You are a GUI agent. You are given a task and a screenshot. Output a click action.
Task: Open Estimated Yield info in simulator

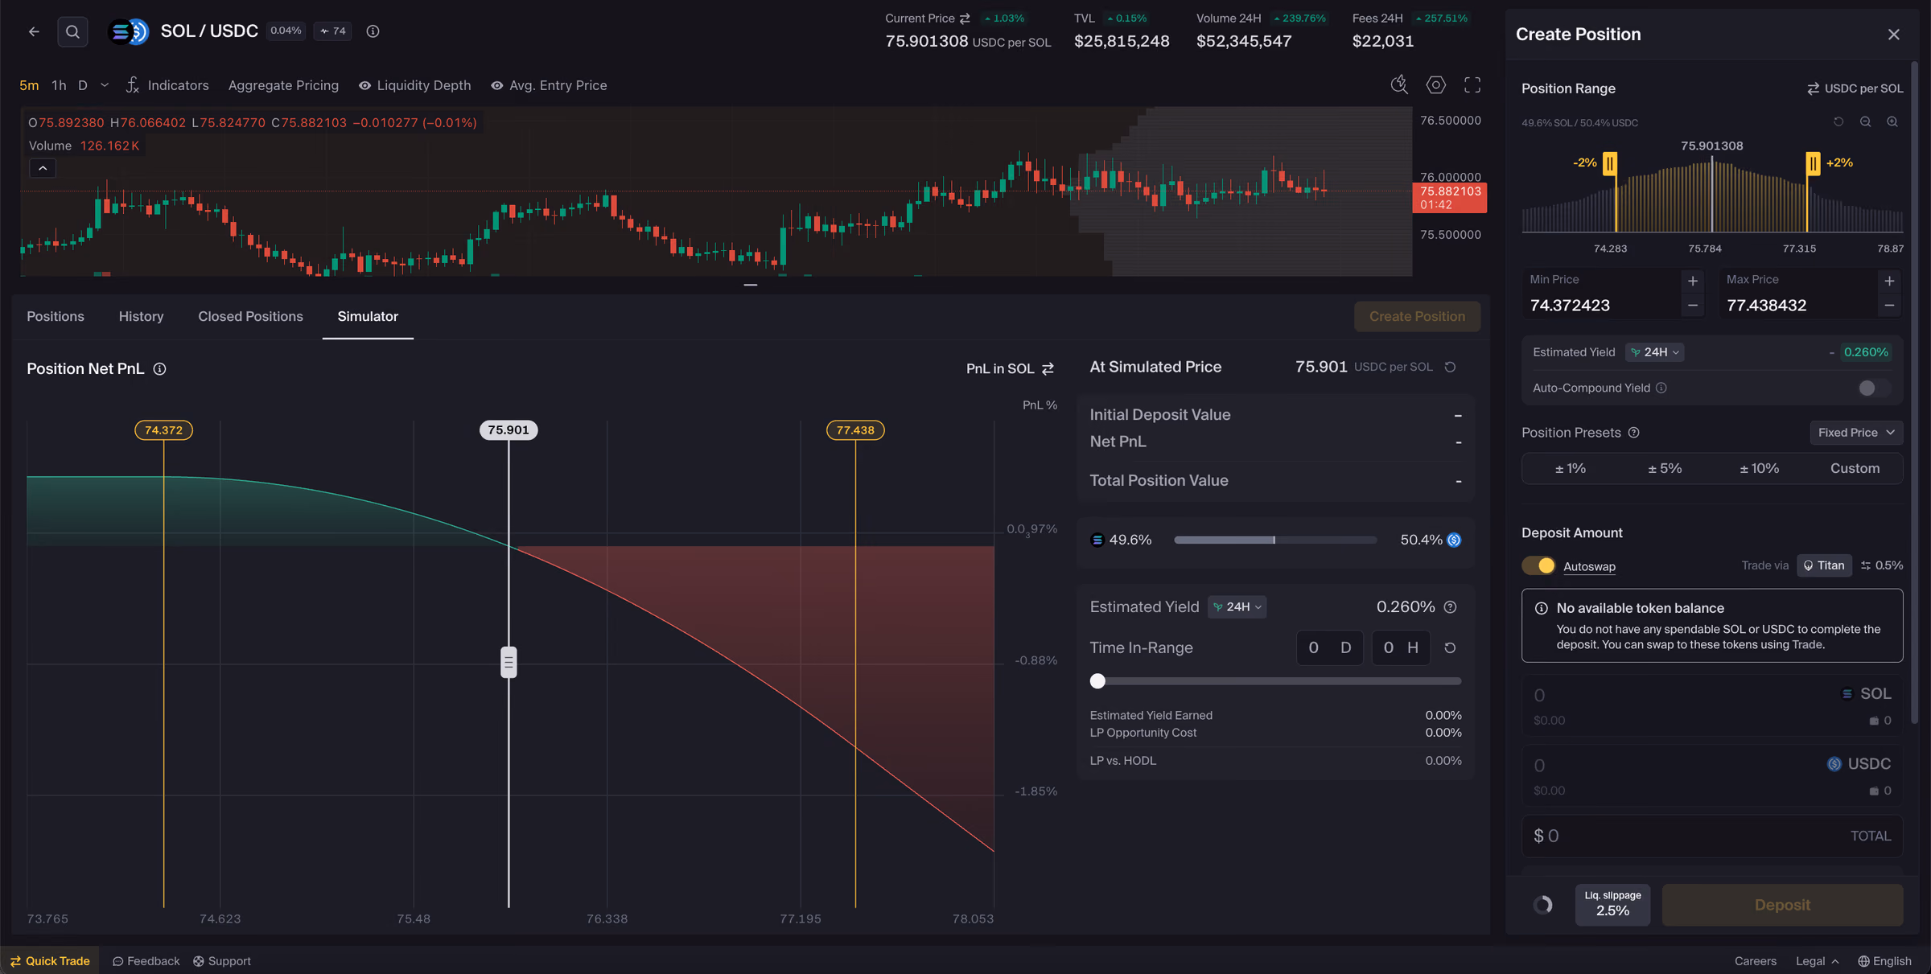tap(1450, 607)
